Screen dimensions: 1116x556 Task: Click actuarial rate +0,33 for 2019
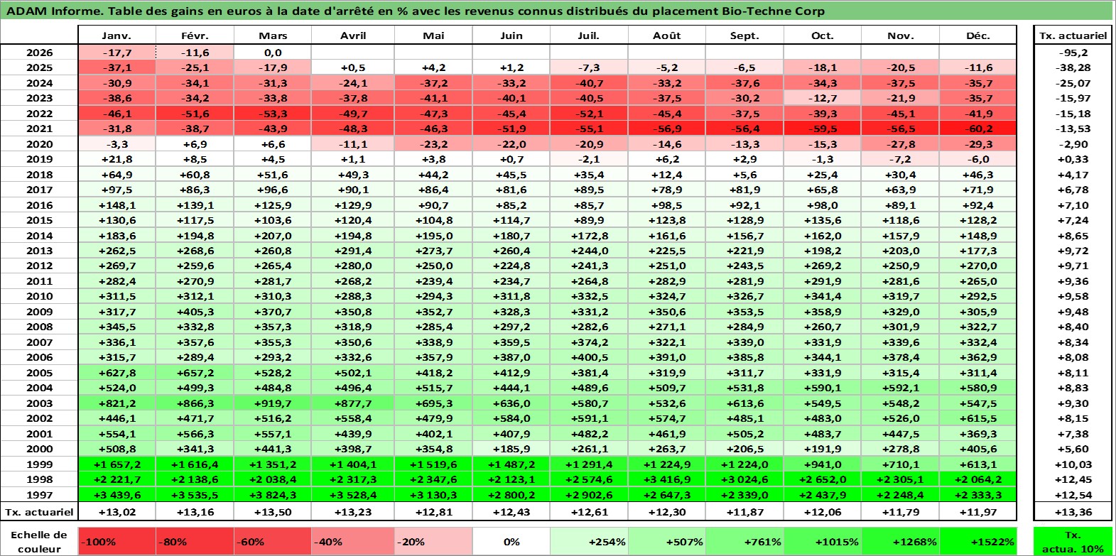pyautogui.click(x=1073, y=159)
